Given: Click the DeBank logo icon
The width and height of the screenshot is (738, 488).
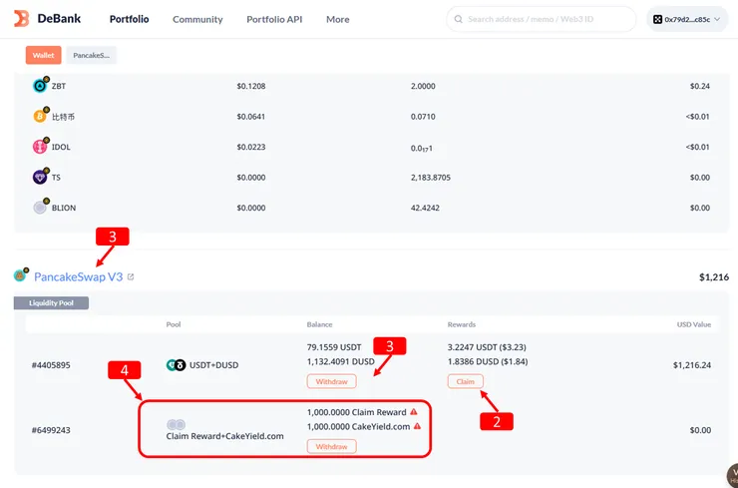Looking at the screenshot, I should [22, 19].
